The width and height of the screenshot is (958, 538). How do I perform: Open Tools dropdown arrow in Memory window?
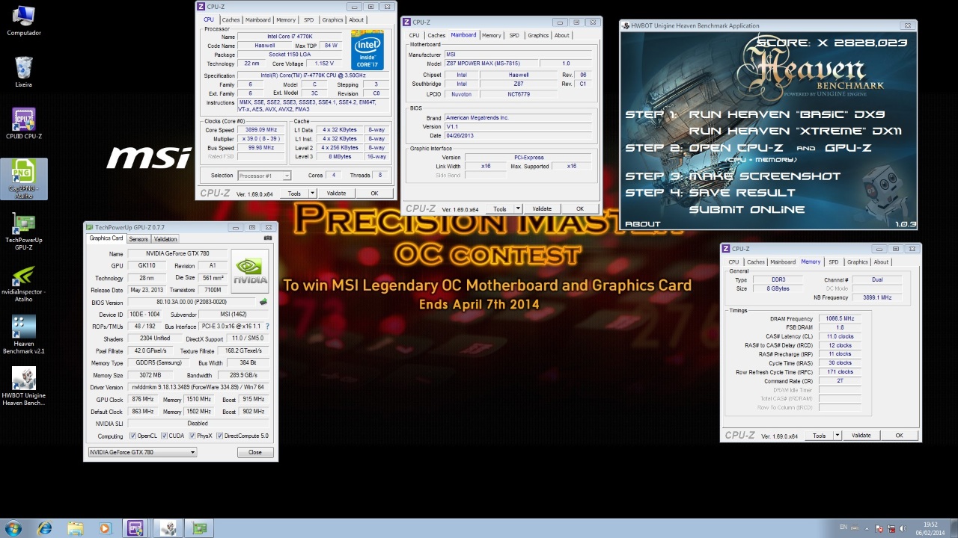click(838, 436)
